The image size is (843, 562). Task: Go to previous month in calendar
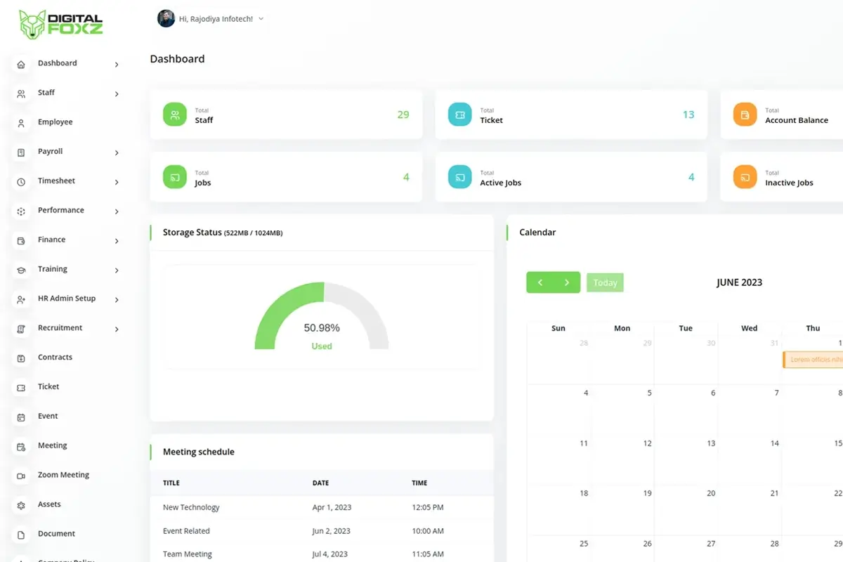coord(540,282)
